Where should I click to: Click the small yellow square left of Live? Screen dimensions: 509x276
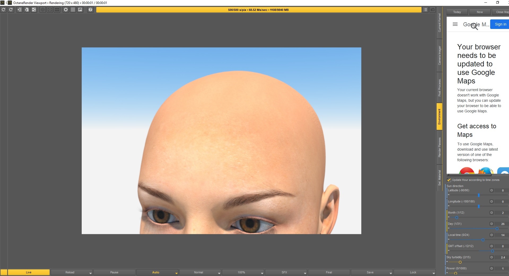click(4, 272)
